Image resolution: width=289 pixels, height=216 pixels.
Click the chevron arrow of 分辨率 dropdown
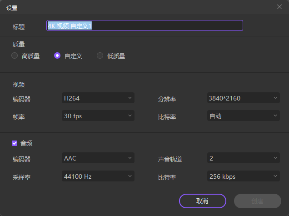click(x=275, y=98)
